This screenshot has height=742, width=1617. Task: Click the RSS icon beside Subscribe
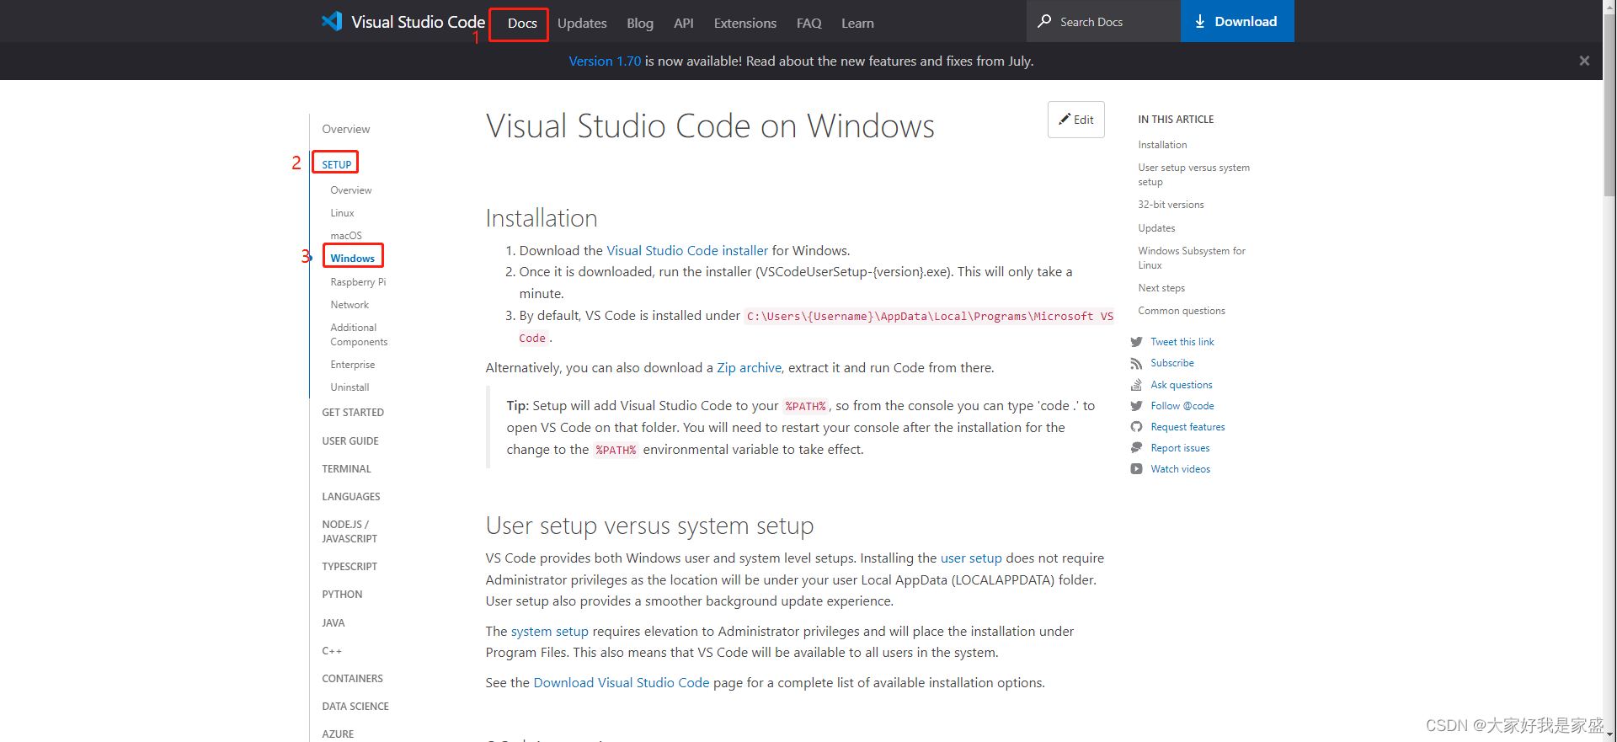coord(1136,363)
